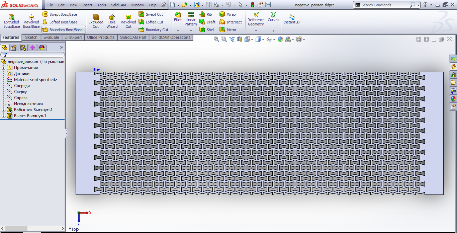The height and width of the screenshot is (233, 457).
Task: Click the Reference Geometry tool
Action: coord(256,19)
